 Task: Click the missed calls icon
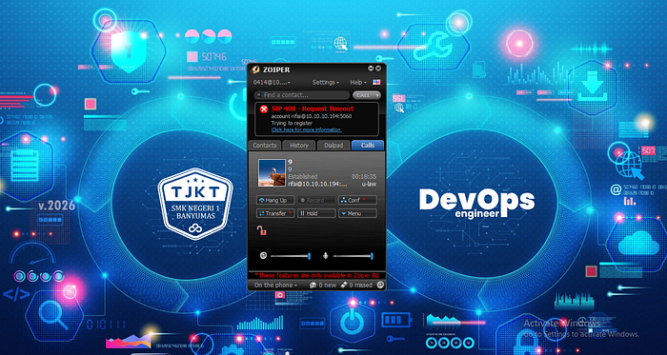point(344,286)
